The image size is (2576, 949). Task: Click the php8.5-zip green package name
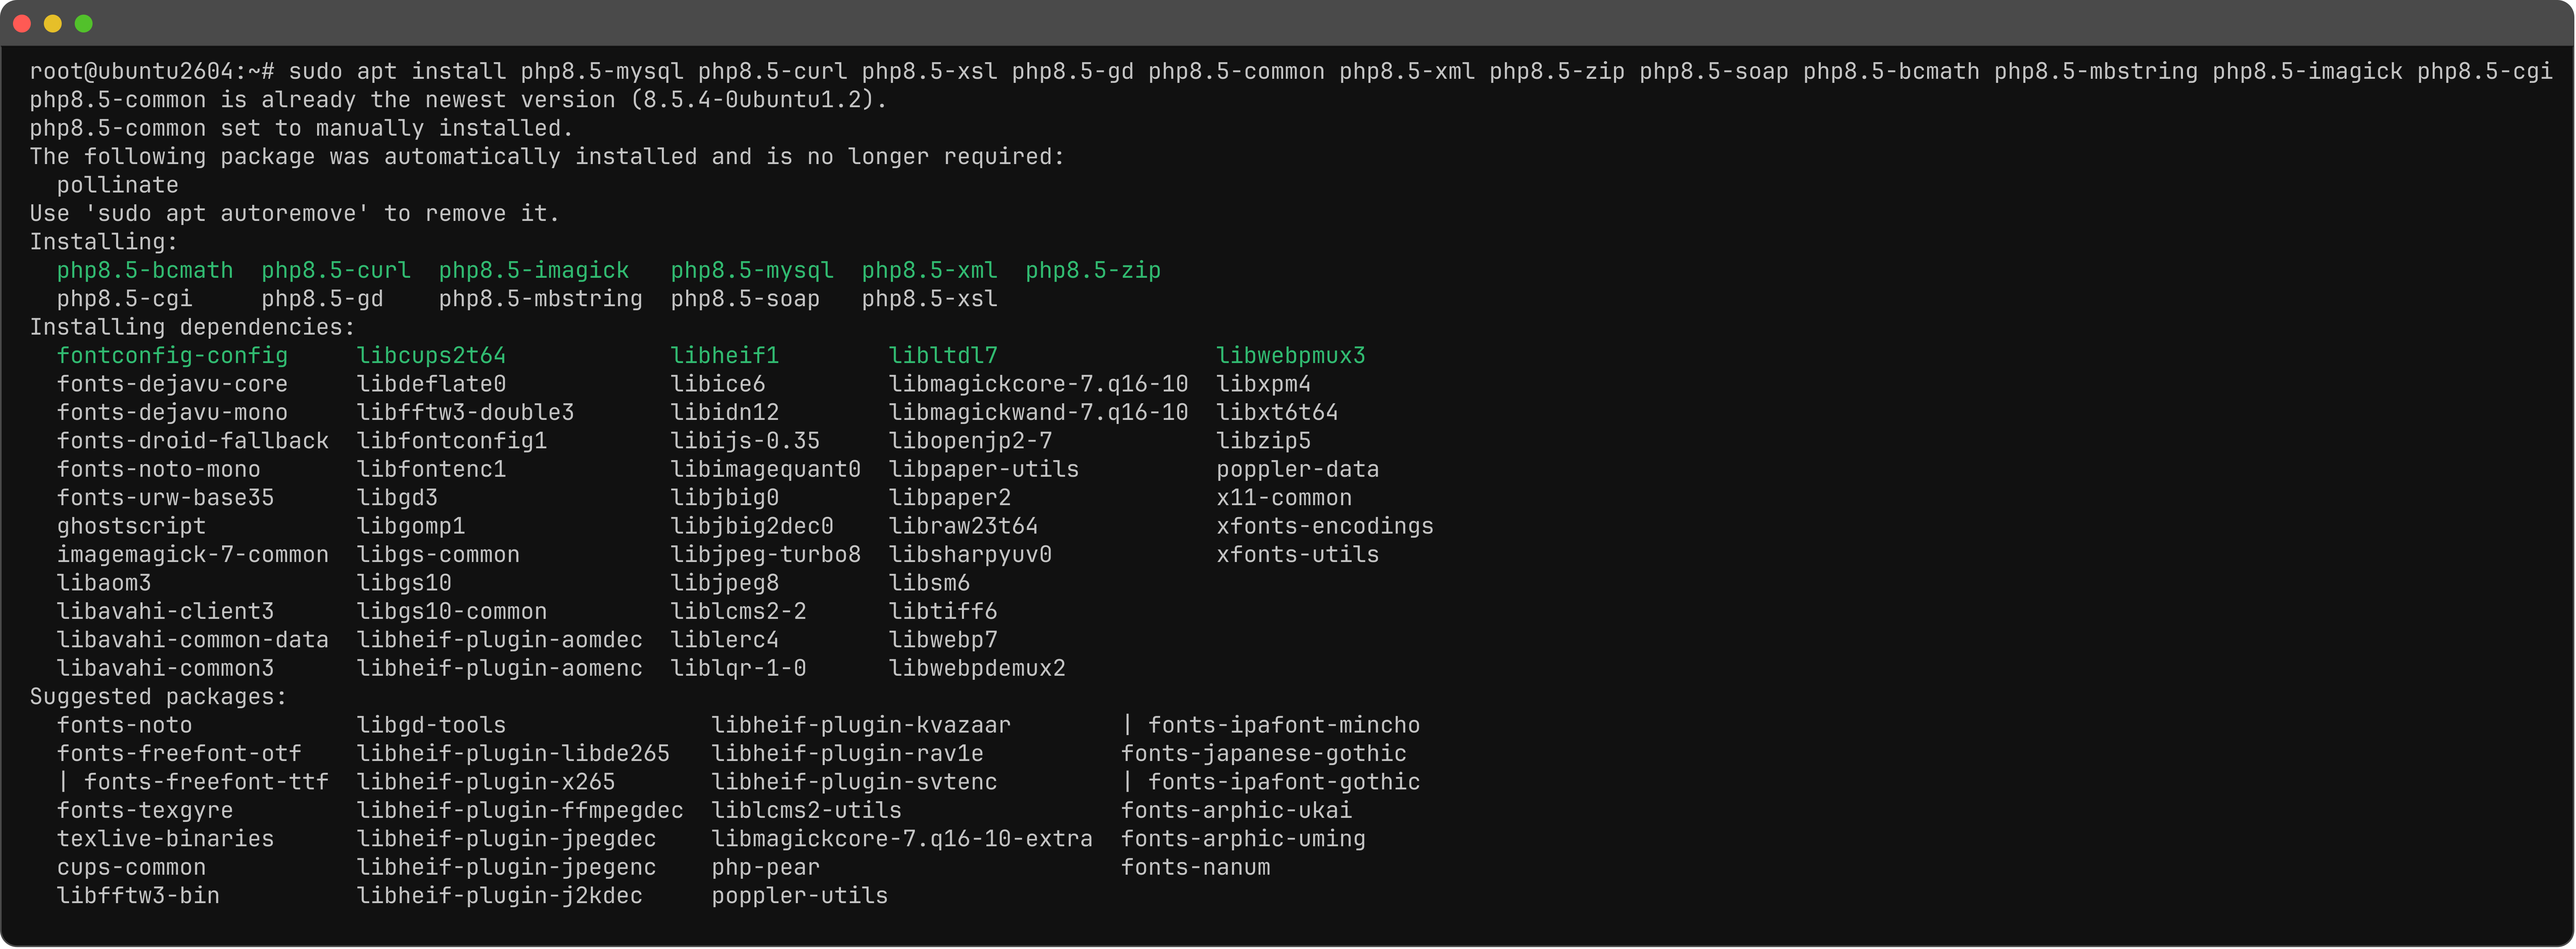coord(1093,271)
